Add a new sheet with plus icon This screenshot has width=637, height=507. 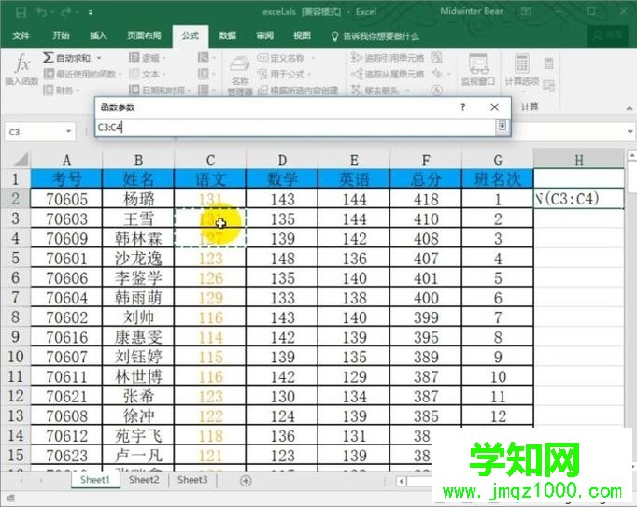(x=246, y=481)
